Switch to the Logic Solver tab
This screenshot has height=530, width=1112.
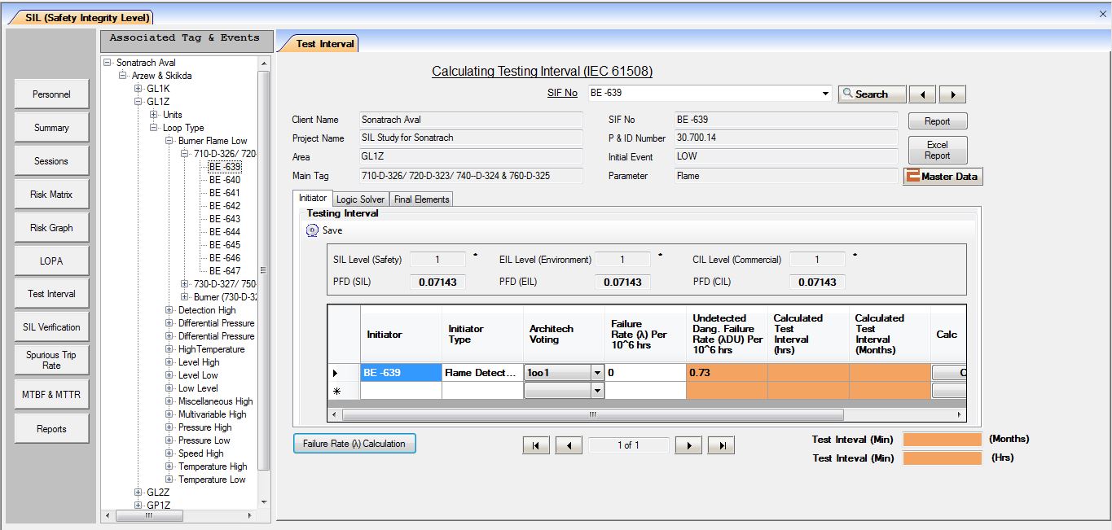[x=361, y=199]
